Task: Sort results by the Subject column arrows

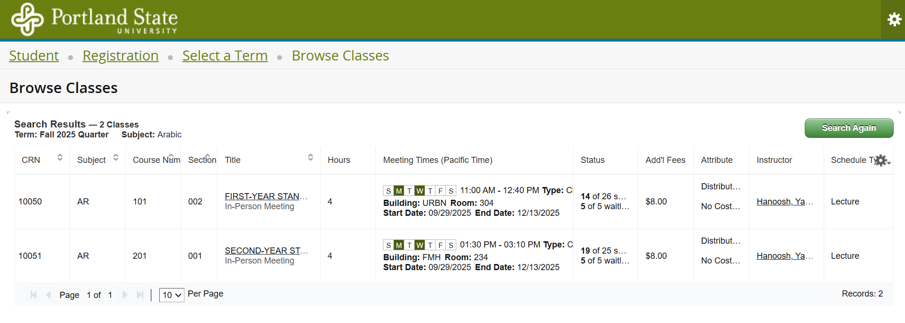Action: click(116, 157)
